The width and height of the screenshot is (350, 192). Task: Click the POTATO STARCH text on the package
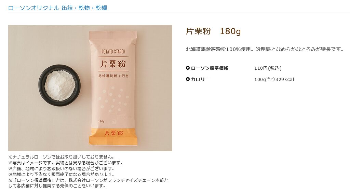click(113, 52)
